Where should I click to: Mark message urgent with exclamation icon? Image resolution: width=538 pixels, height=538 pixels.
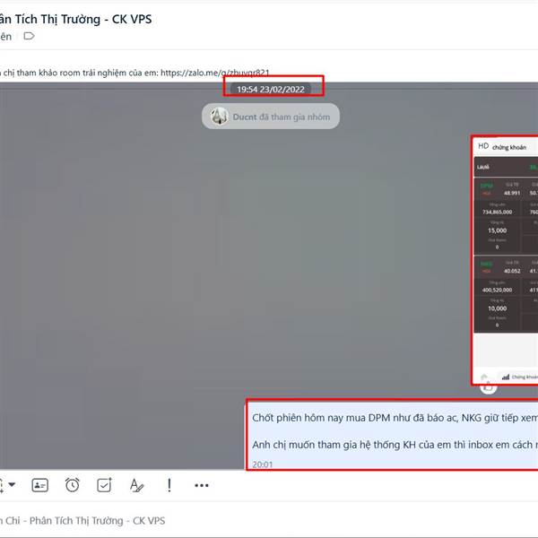click(x=169, y=485)
